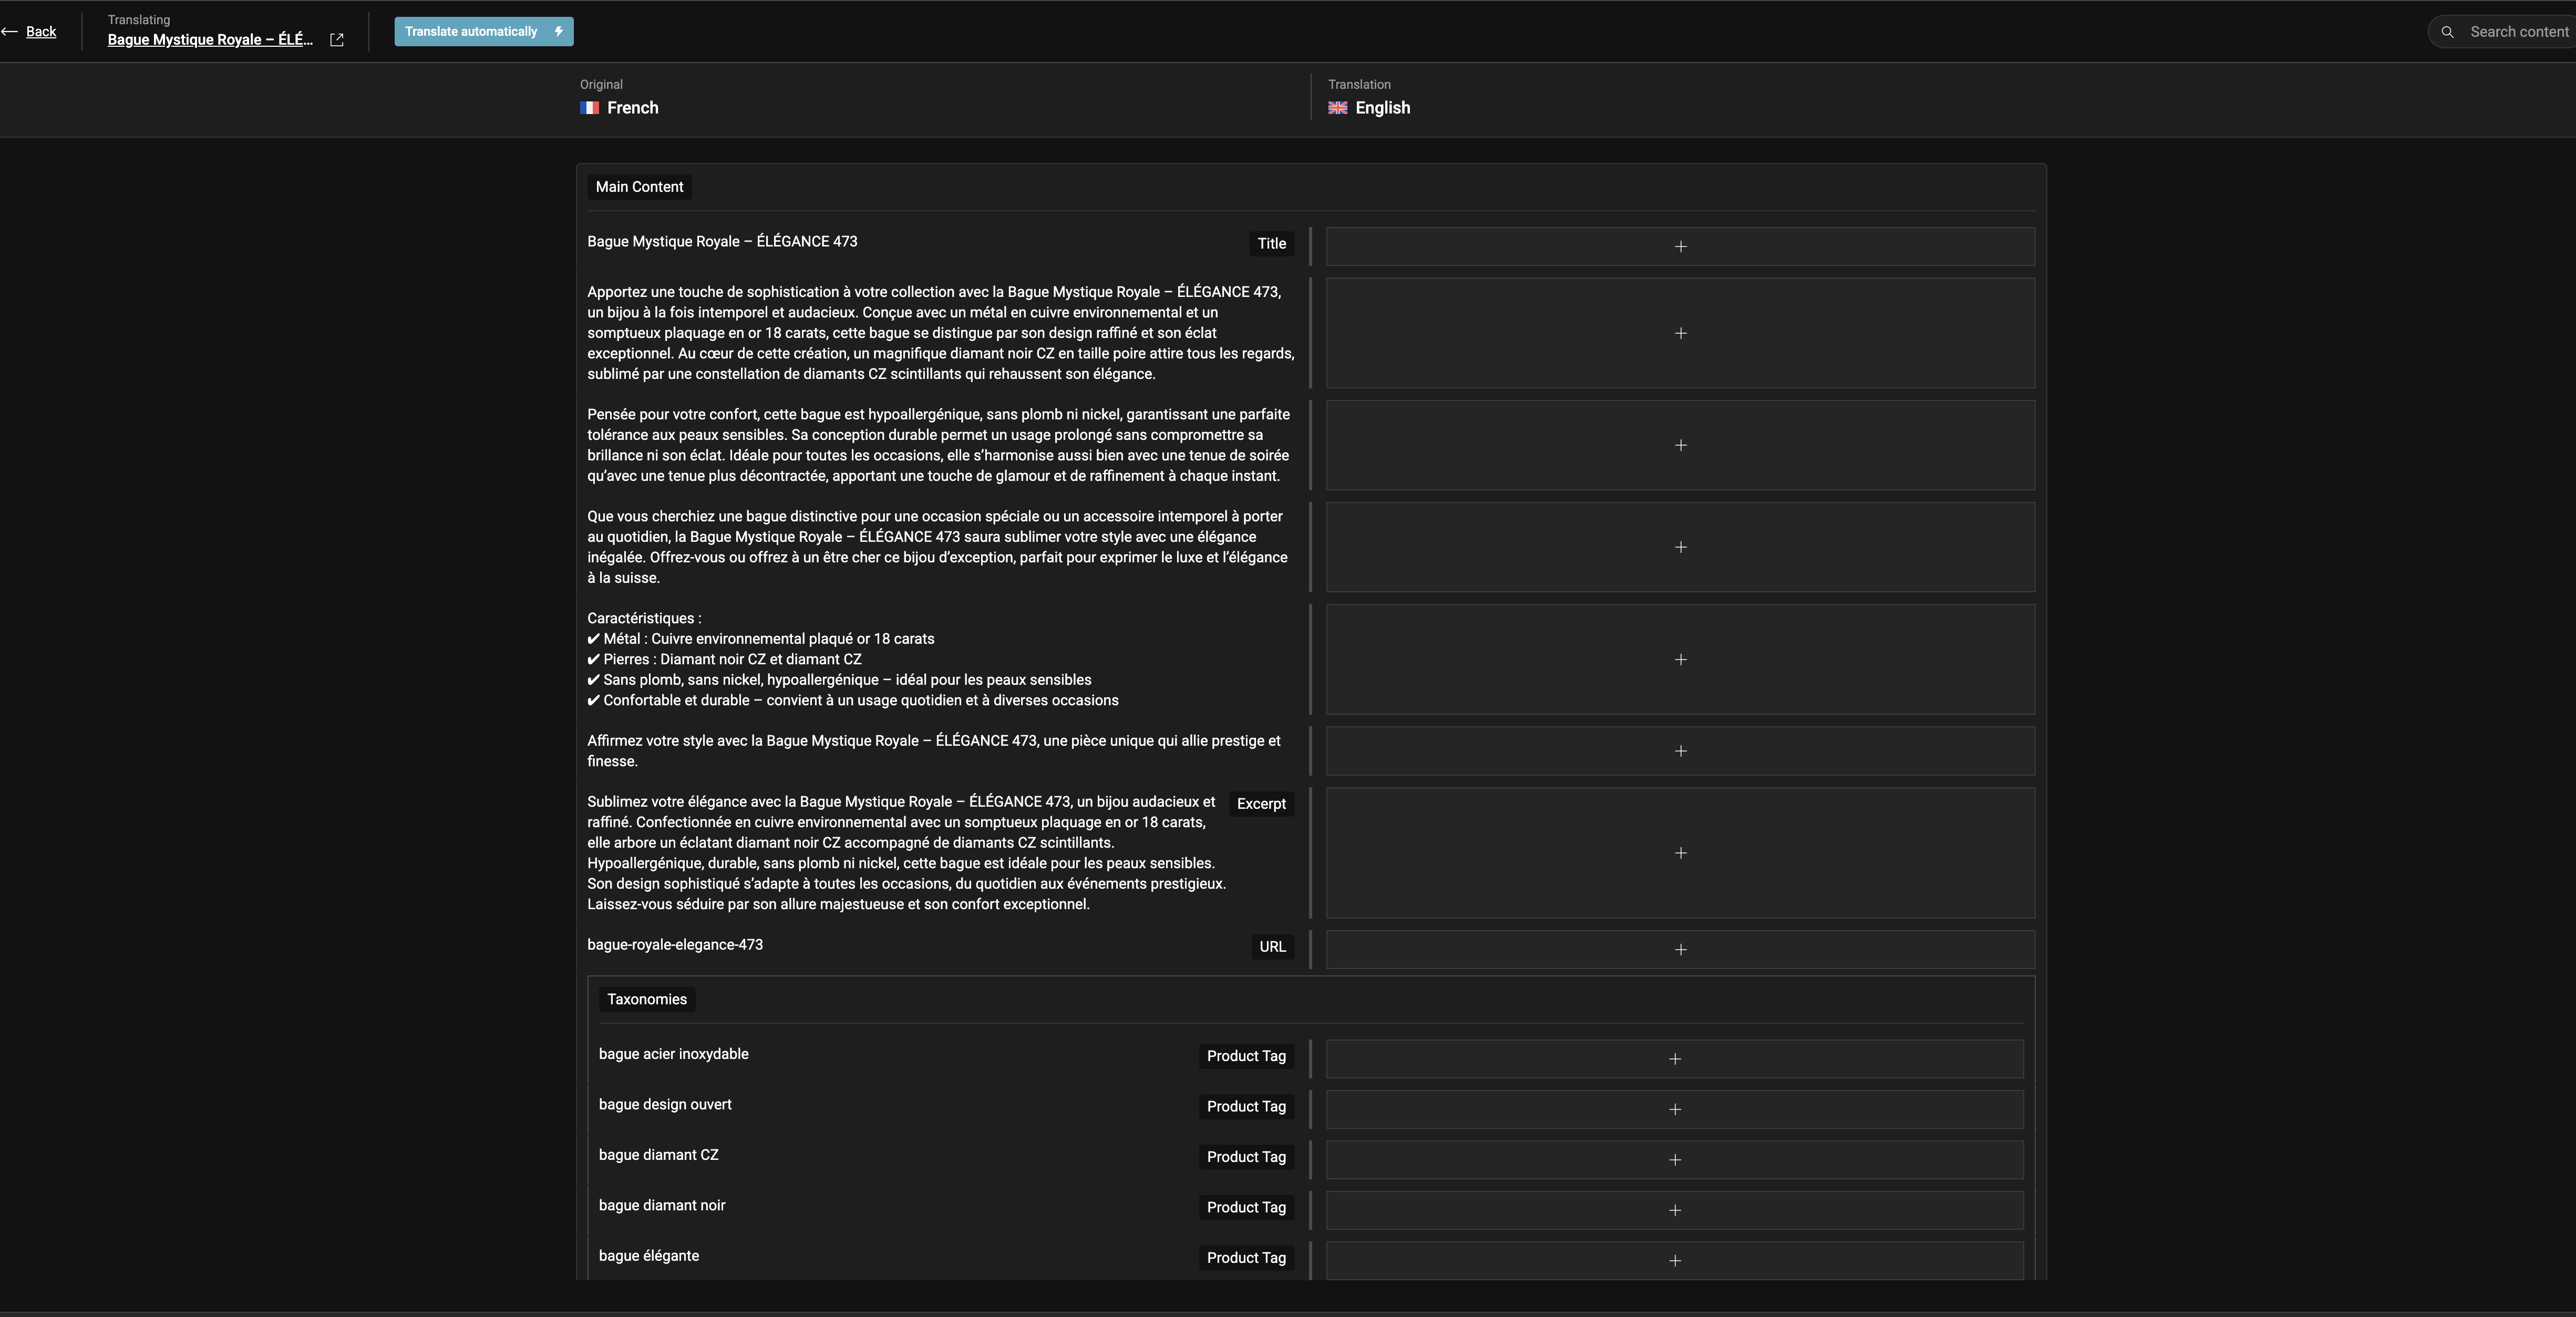Click Translate automatically button
2576x1317 pixels.
(484, 32)
